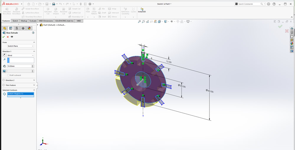Open the DisplayManager color-ball tab

29,28
